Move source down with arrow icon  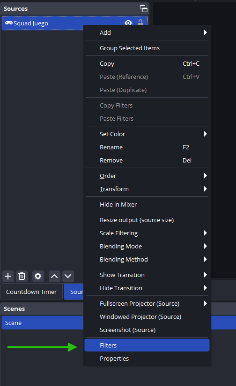tap(68, 276)
